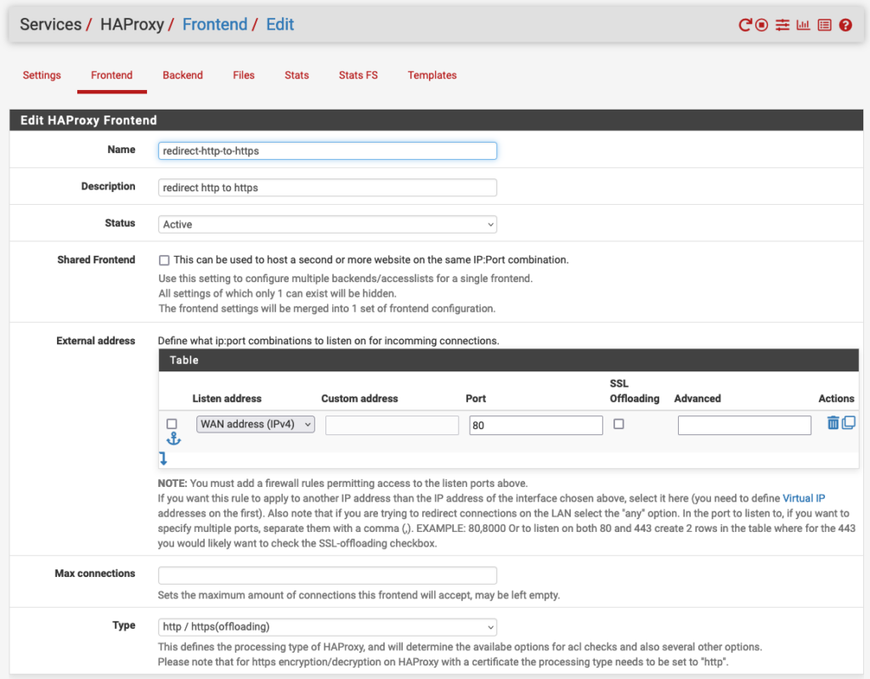This screenshot has width=870, height=679.
Task: Click the Max connections input field
Action: point(327,575)
